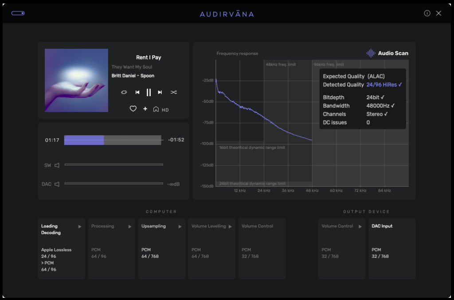Screen dimensions: 454x300
Task: Mark song as favorite with heart icon
Action: tap(133, 109)
